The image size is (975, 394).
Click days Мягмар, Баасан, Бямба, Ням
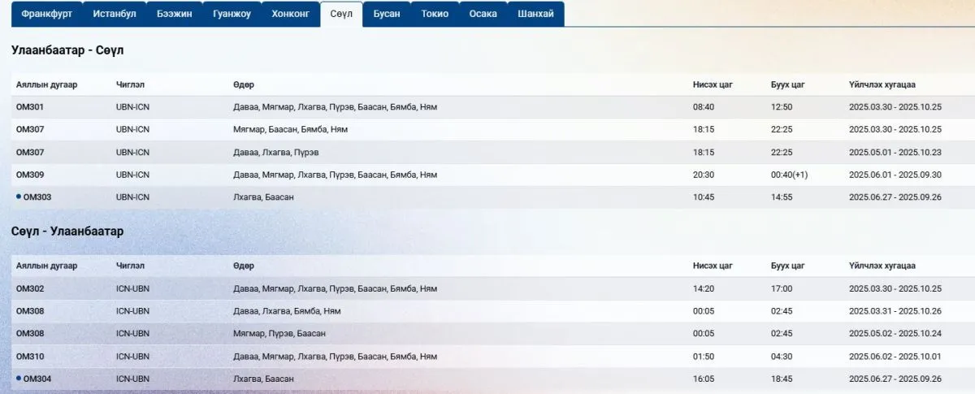tap(291, 130)
